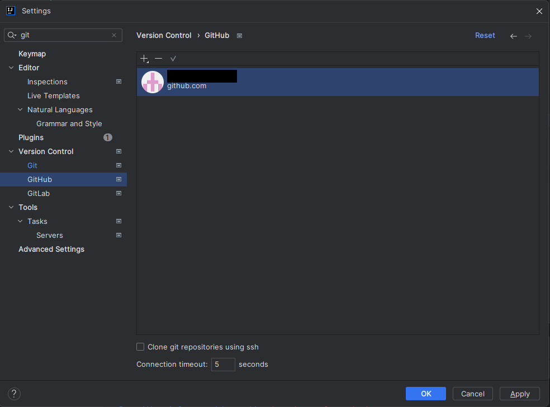Open Servers under Tasks

(x=49, y=236)
